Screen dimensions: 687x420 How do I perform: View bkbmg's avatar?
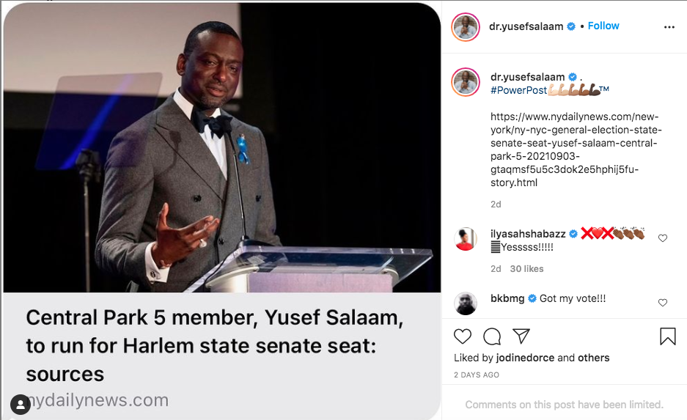click(x=466, y=303)
